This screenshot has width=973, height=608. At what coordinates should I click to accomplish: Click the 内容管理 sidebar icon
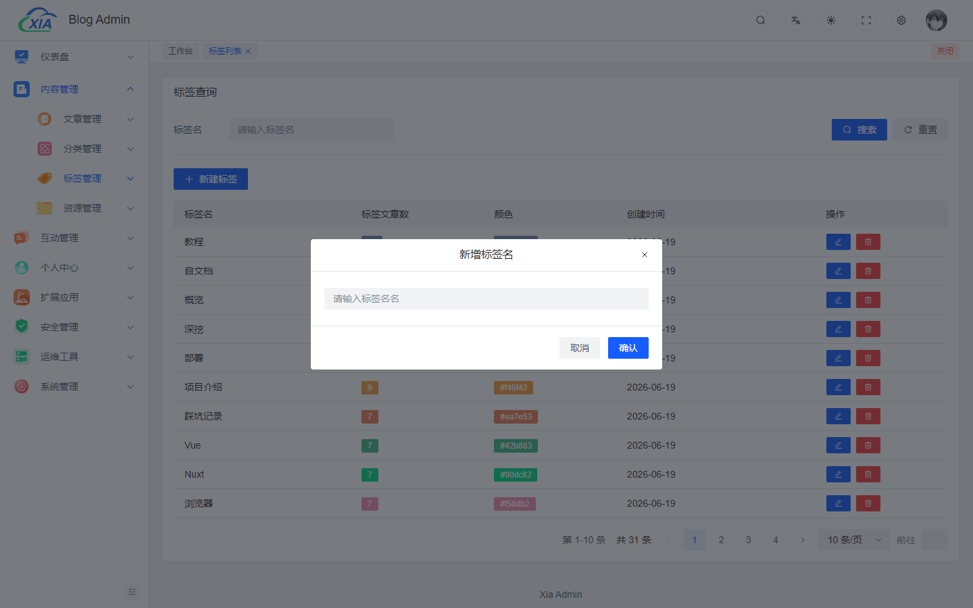click(x=22, y=89)
